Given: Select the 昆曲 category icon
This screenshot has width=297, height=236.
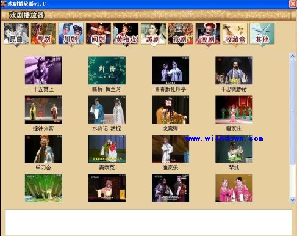Looking at the screenshot, I should click(16, 34).
